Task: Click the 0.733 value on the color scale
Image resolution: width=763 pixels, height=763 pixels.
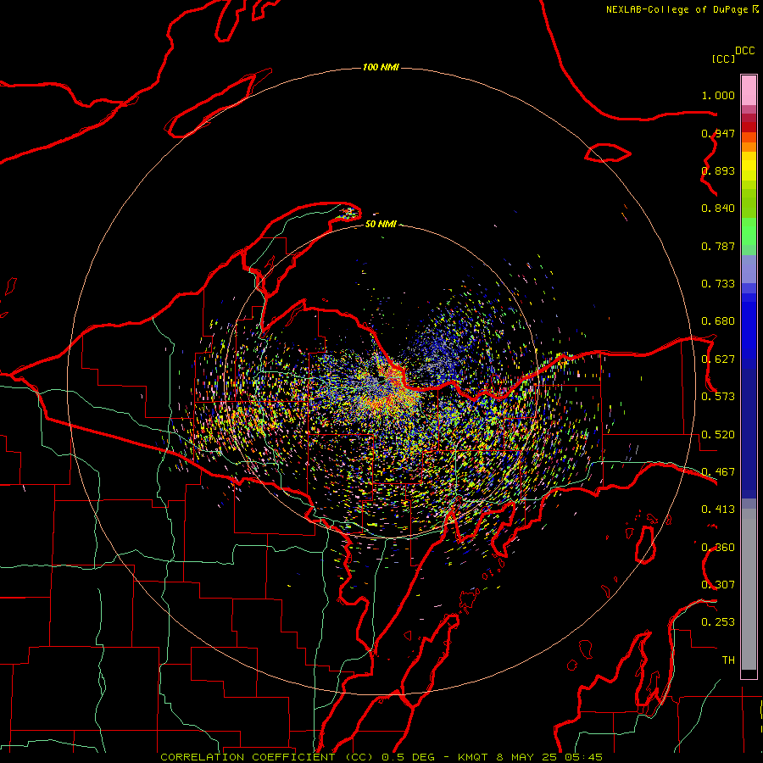Action: click(718, 284)
